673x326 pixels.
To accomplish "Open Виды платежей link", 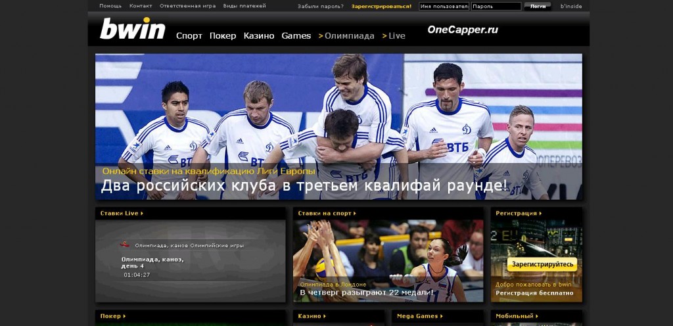I will click(244, 6).
